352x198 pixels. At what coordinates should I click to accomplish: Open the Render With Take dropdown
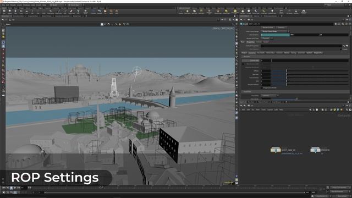267,38
